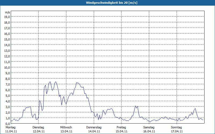Click the date 11.04.11
Image resolution: width=215 pixels, height=134 pixels.
pos(11,132)
